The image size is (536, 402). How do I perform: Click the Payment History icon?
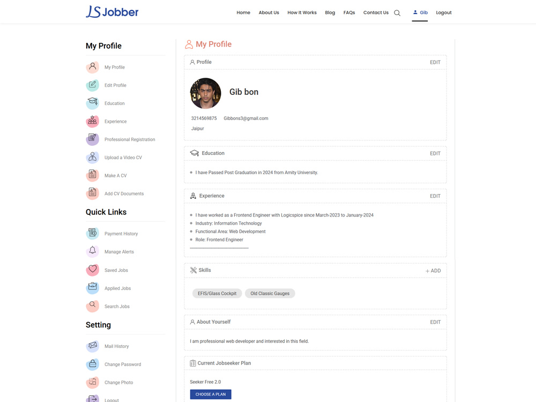coord(92,234)
